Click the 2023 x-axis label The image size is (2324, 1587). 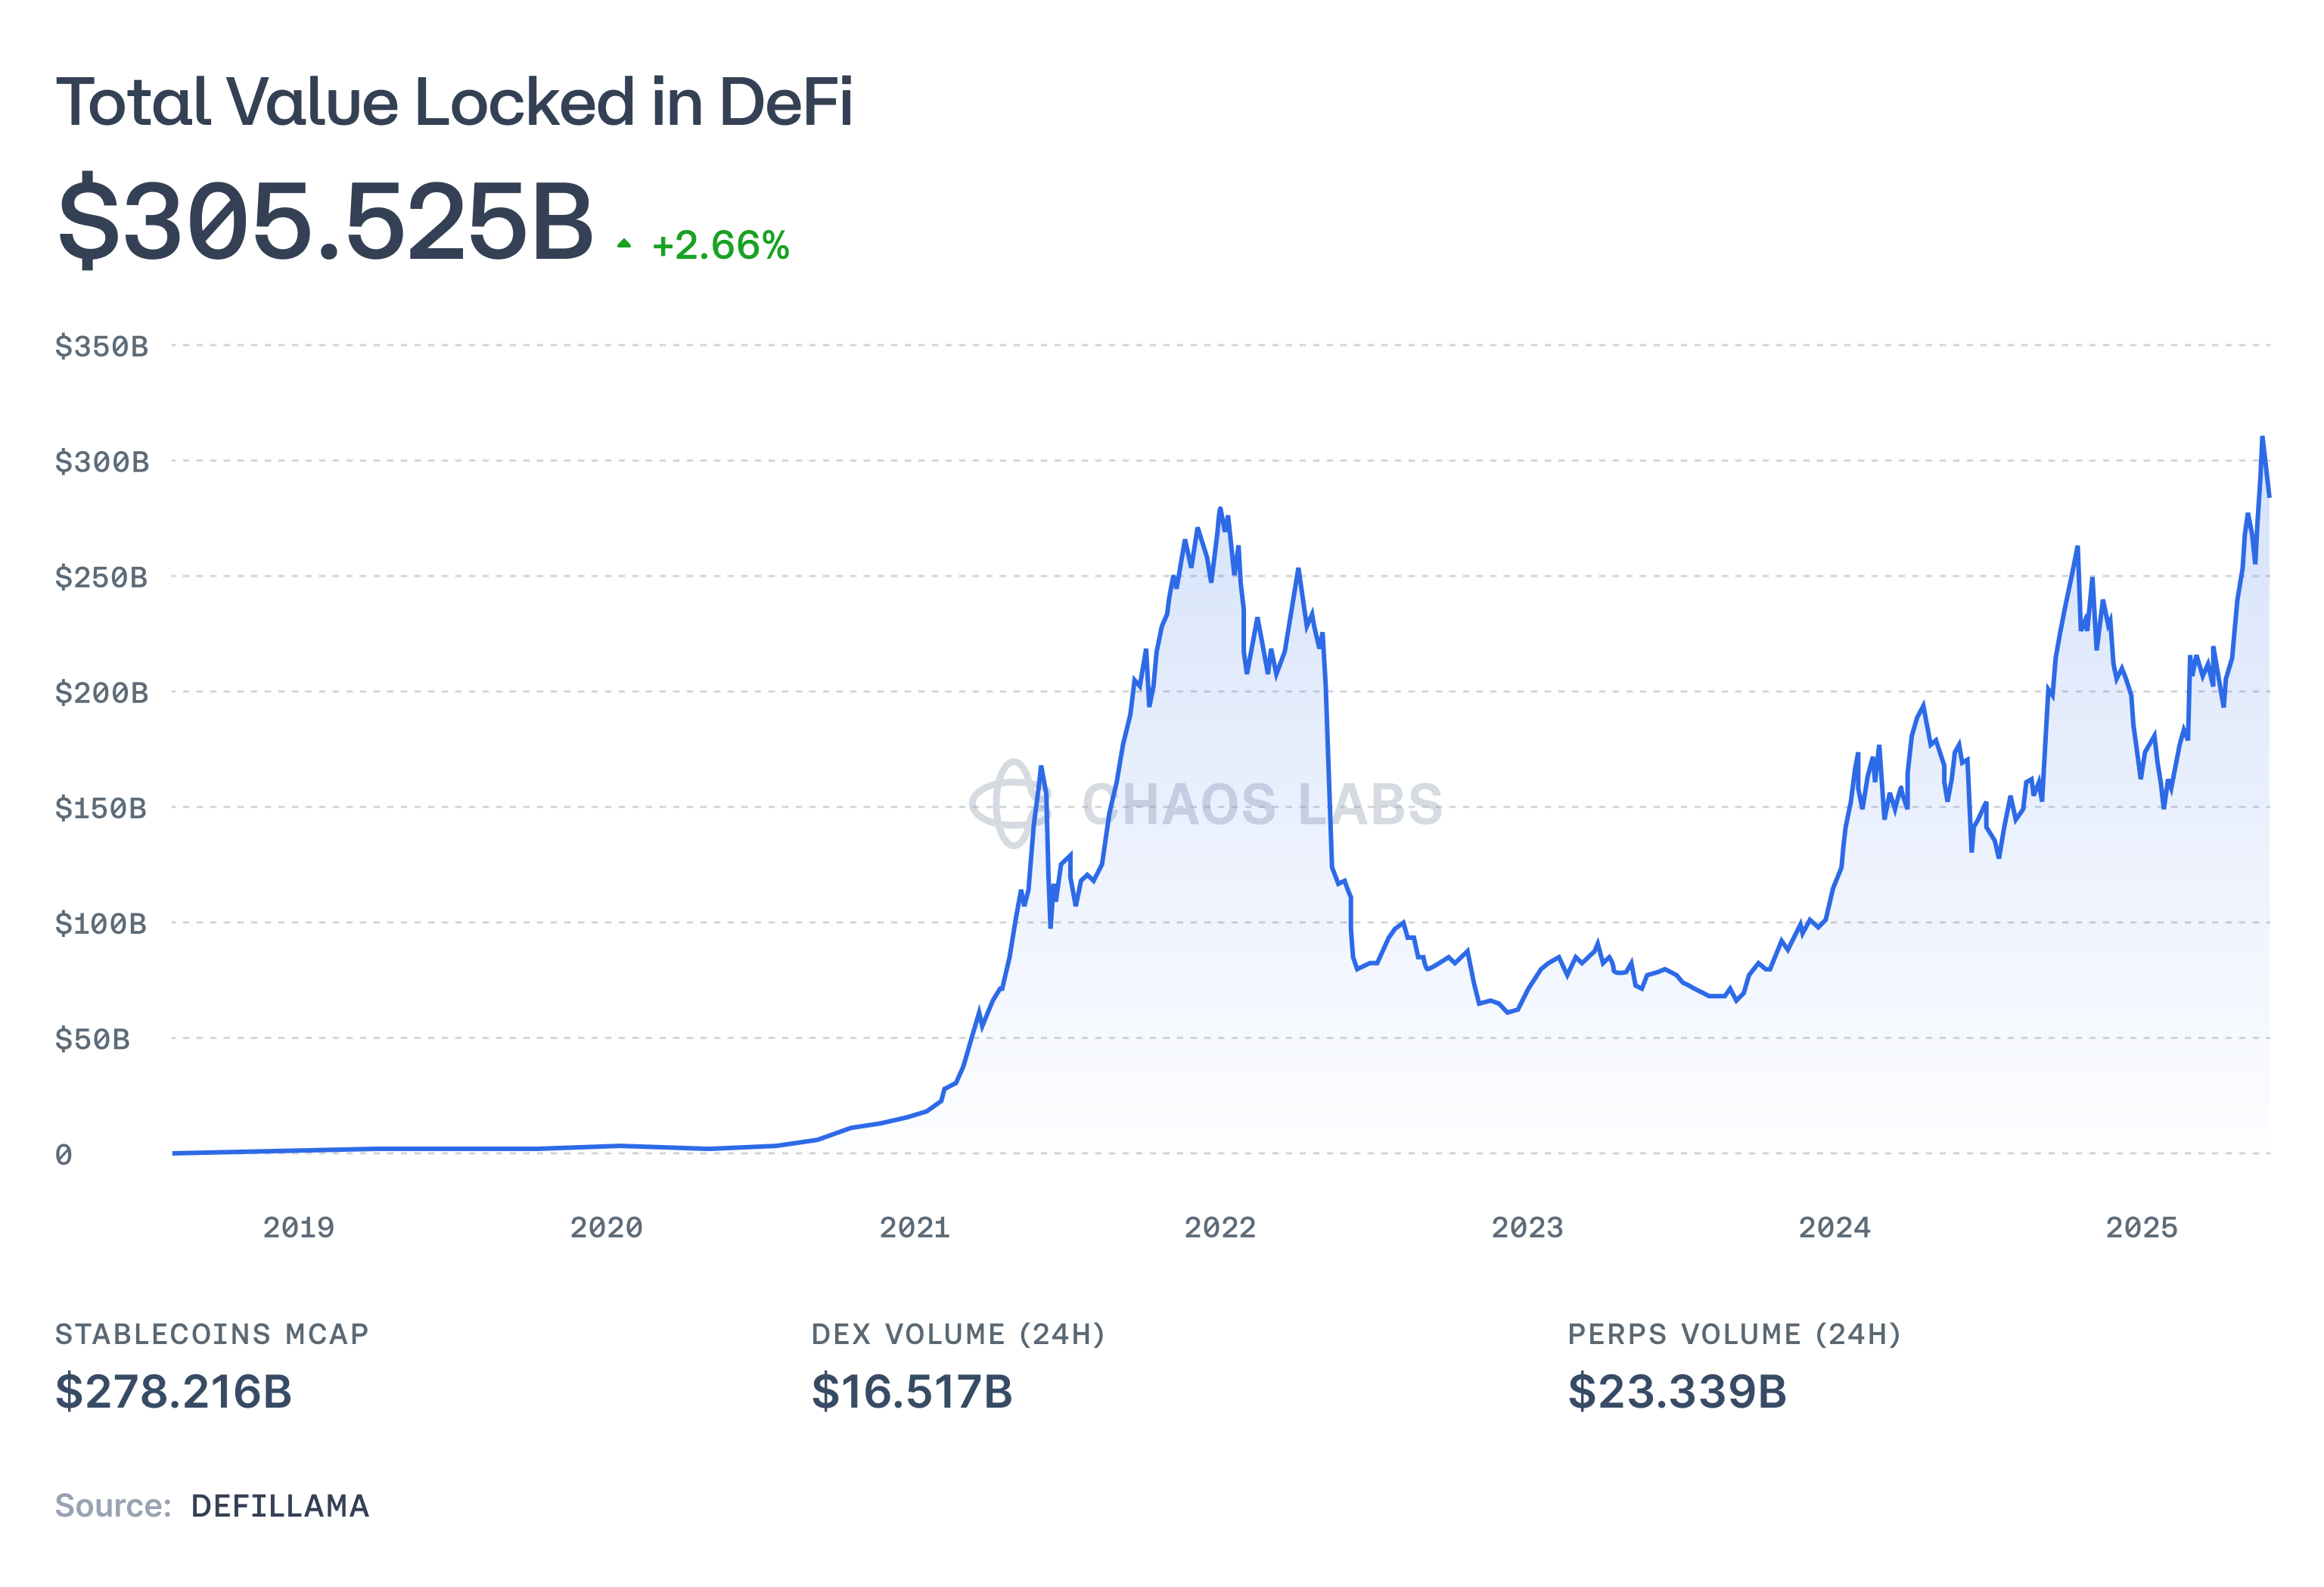(1527, 1227)
